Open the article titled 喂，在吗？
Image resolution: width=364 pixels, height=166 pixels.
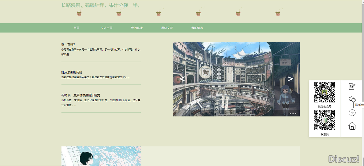tap(68, 45)
